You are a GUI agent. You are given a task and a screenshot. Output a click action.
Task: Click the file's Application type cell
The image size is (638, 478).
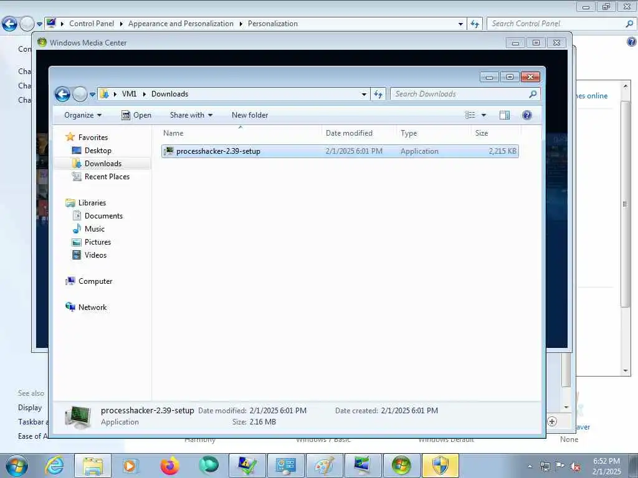[419, 151]
